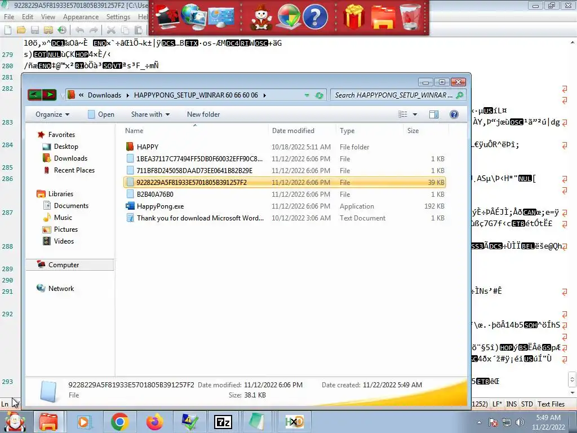577x433 pixels.
Task: Click the red folder dock icon
Action: coord(383,17)
